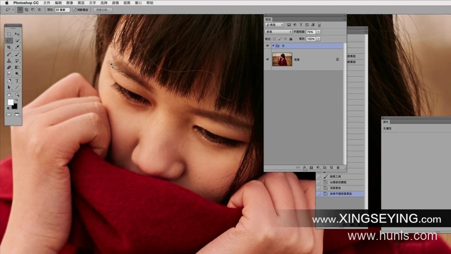The width and height of the screenshot is (451, 254).
Task: Filter layers by smart objects
Action: click(313, 25)
